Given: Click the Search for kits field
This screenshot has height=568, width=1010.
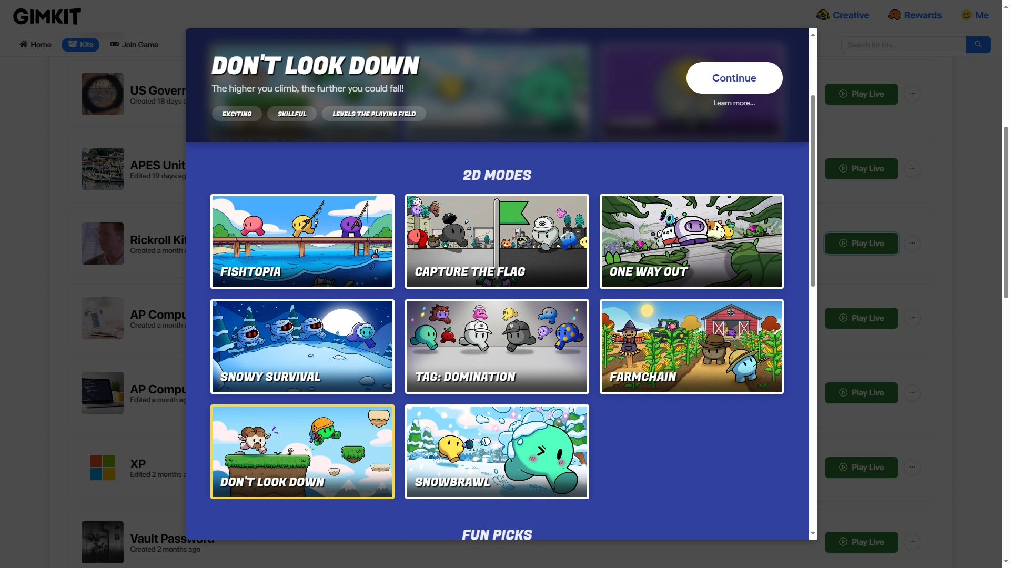Looking at the screenshot, I should pos(903,45).
